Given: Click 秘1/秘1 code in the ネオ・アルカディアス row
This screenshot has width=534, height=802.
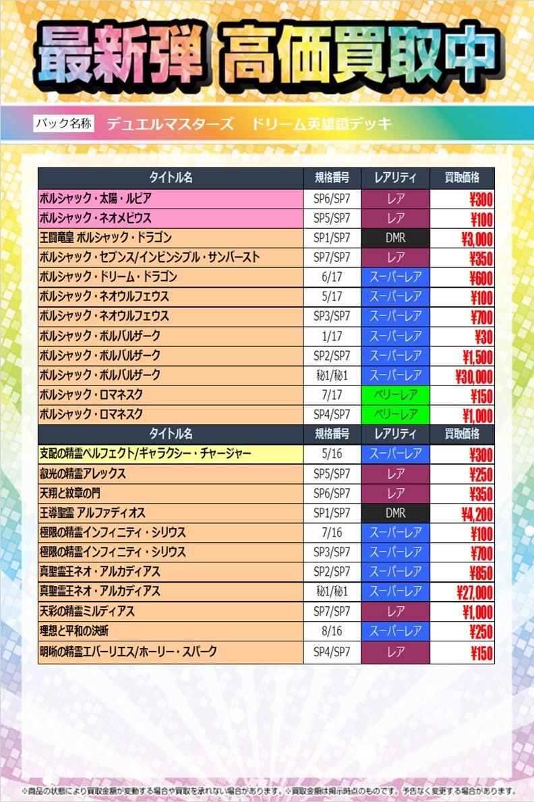Looking at the screenshot, I should 332,592.
